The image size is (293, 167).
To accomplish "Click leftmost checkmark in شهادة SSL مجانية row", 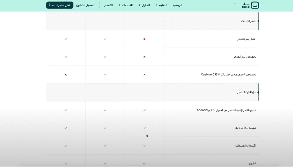I will click(x=66, y=128).
